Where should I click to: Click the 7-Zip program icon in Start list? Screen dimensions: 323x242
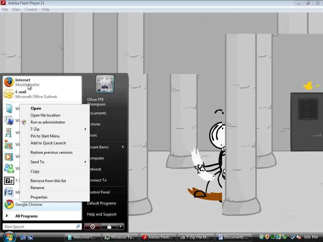point(9,181)
